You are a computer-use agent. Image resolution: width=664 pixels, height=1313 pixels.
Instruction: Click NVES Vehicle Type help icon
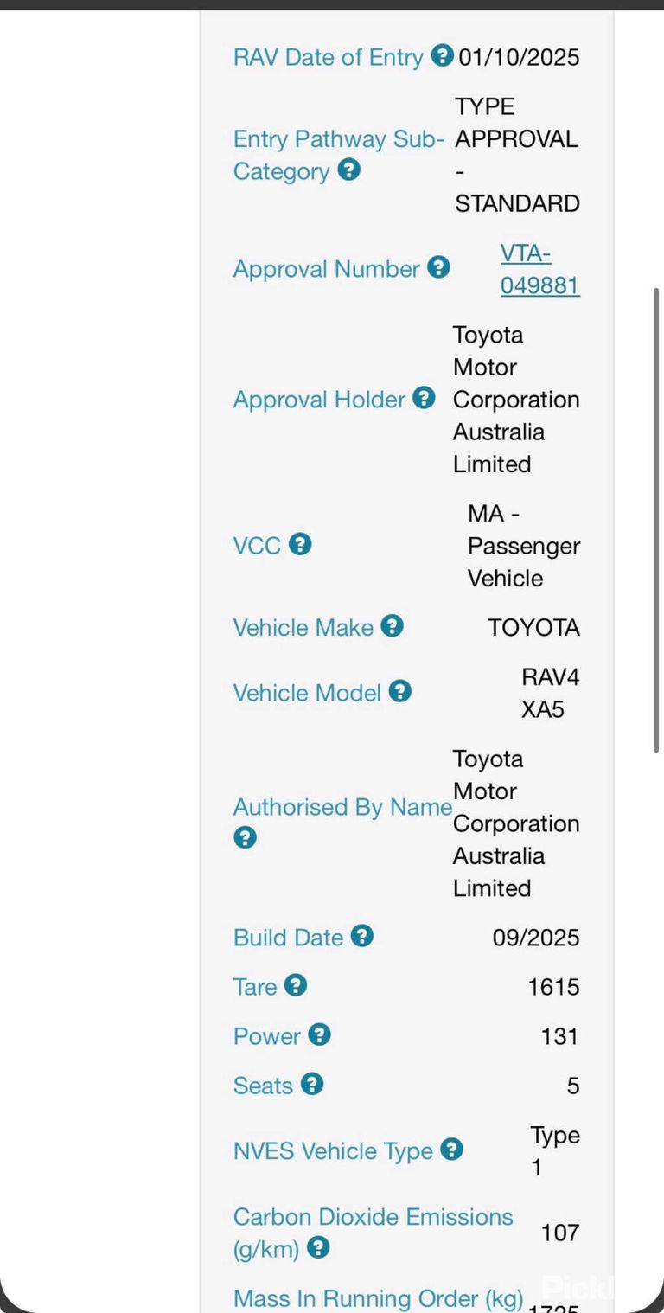451,1150
